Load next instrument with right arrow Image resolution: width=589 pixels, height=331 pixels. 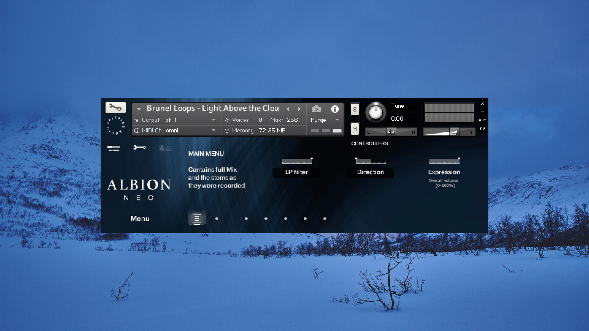pyautogui.click(x=299, y=109)
